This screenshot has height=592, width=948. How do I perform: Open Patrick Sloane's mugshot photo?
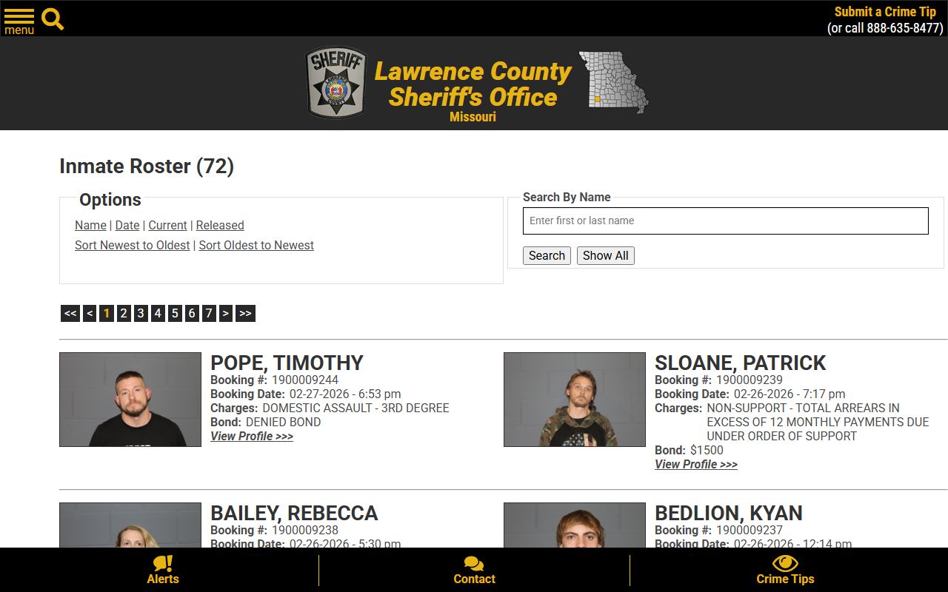(575, 400)
